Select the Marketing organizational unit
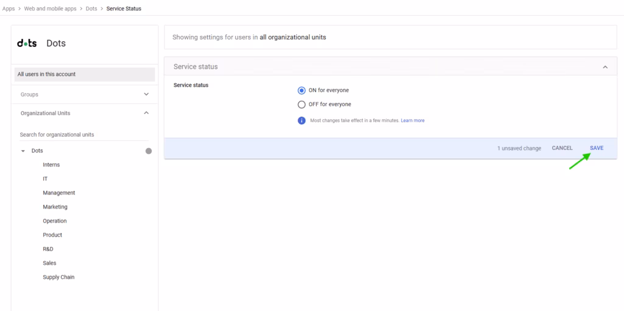Image resolution: width=624 pixels, height=311 pixels. 55,207
